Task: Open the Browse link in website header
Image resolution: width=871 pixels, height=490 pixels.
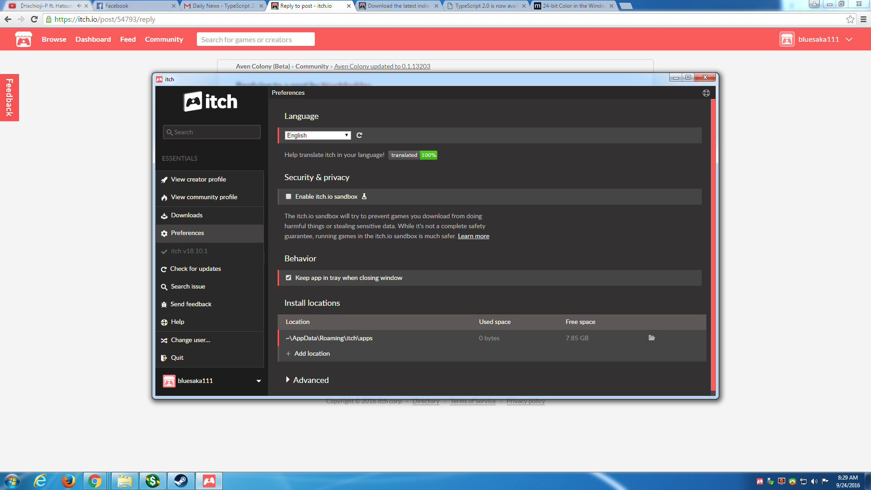Action: coord(54,39)
